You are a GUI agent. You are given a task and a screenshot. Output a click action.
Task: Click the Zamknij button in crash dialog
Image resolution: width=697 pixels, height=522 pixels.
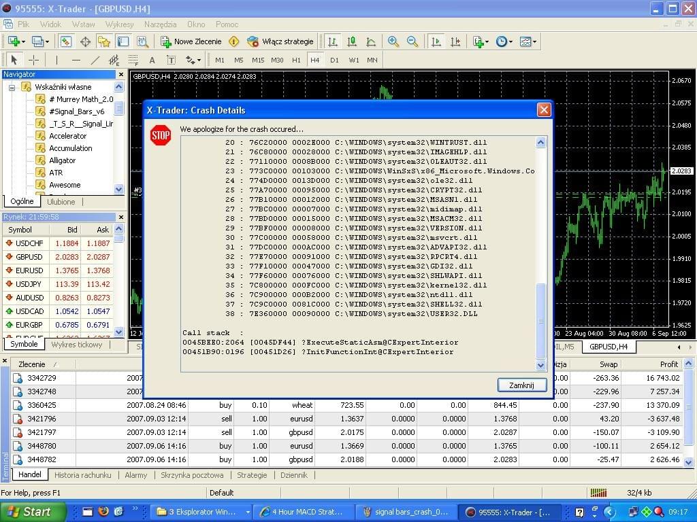(522, 385)
